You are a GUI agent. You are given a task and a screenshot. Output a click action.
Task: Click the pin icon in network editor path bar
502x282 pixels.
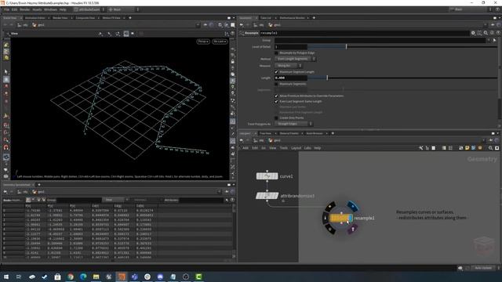pos(491,140)
